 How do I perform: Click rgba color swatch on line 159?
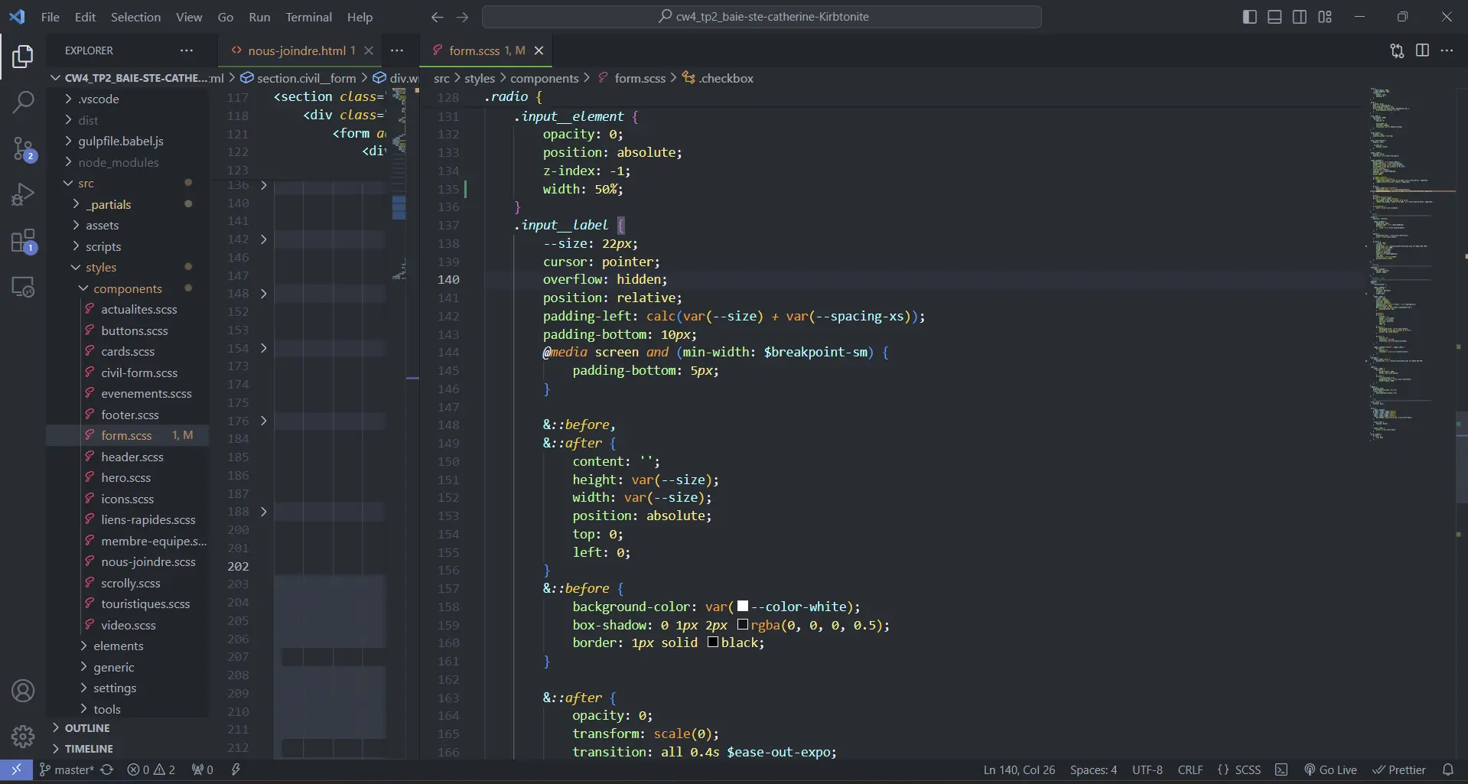pos(742,625)
